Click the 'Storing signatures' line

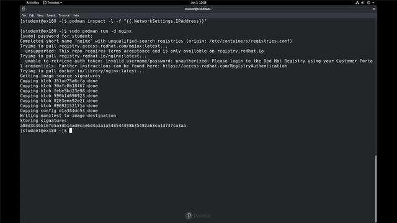click(43, 121)
